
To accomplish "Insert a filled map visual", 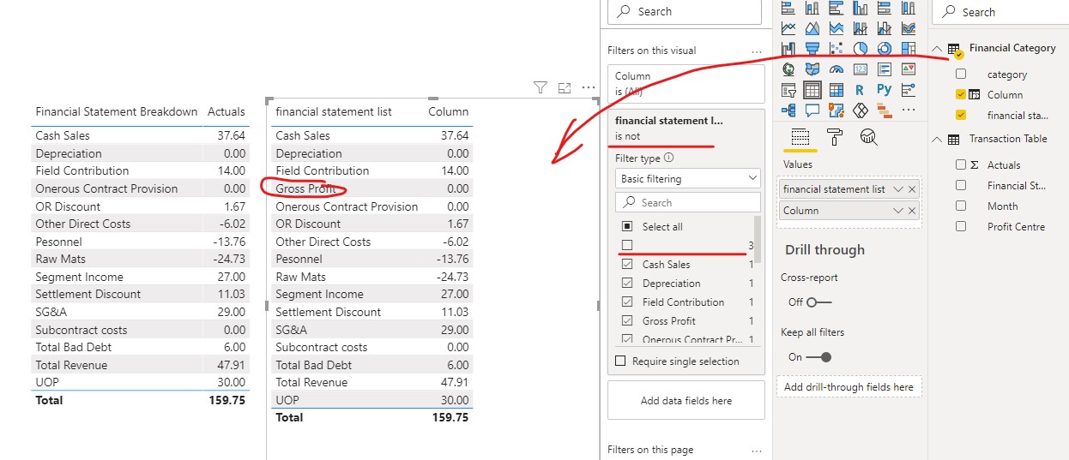I will pyautogui.click(x=812, y=69).
